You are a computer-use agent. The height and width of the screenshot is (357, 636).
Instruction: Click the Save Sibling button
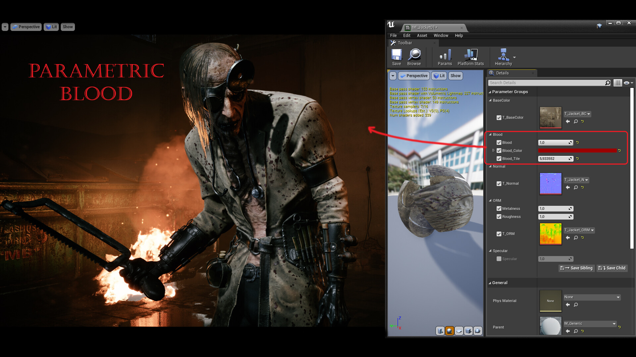[x=576, y=268]
